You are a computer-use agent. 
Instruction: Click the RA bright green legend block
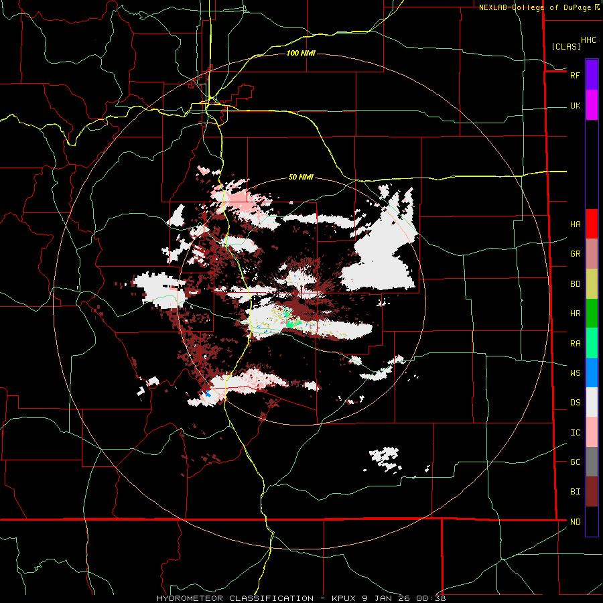tap(592, 343)
